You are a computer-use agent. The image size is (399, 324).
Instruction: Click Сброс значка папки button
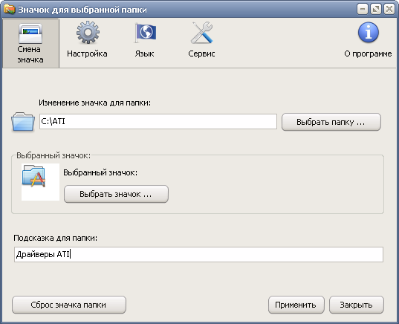pyautogui.click(x=69, y=305)
